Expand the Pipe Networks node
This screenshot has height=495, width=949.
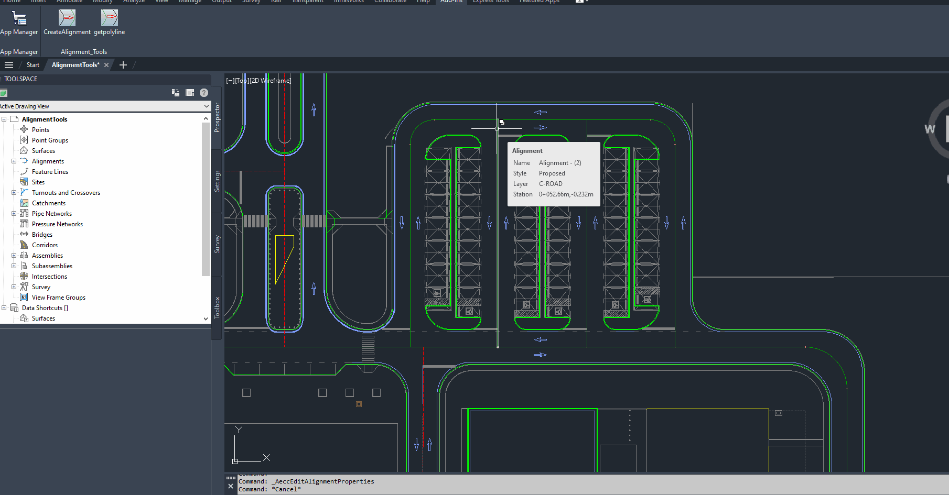14,214
